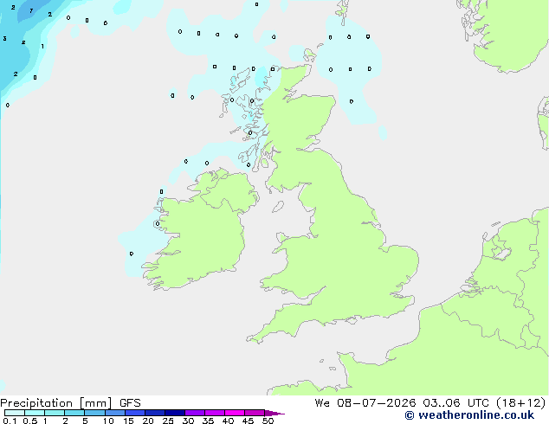Image resolution: width=549 pixels, height=424 pixels.
Task: Click the 15 to 20 mm legend swatch
Action: pyautogui.click(x=135, y=413)
